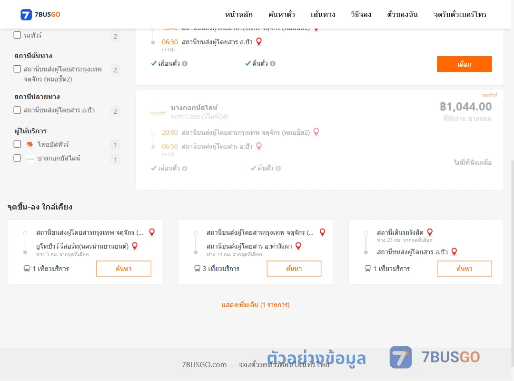Click แสดงเพิ่มเติม (1 รายการ) link
This screenshot has width=514, height=381.
coord(256,305)
